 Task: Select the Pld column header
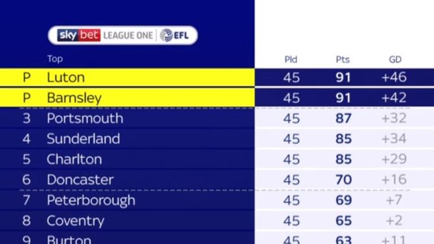[x=291, y=59]
